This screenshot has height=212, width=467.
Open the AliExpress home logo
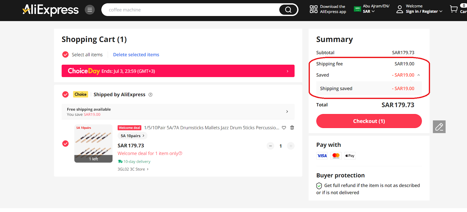click(50, 10)
